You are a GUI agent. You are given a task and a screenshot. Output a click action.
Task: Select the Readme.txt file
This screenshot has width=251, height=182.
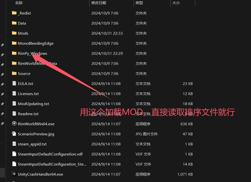click(28, 114)
